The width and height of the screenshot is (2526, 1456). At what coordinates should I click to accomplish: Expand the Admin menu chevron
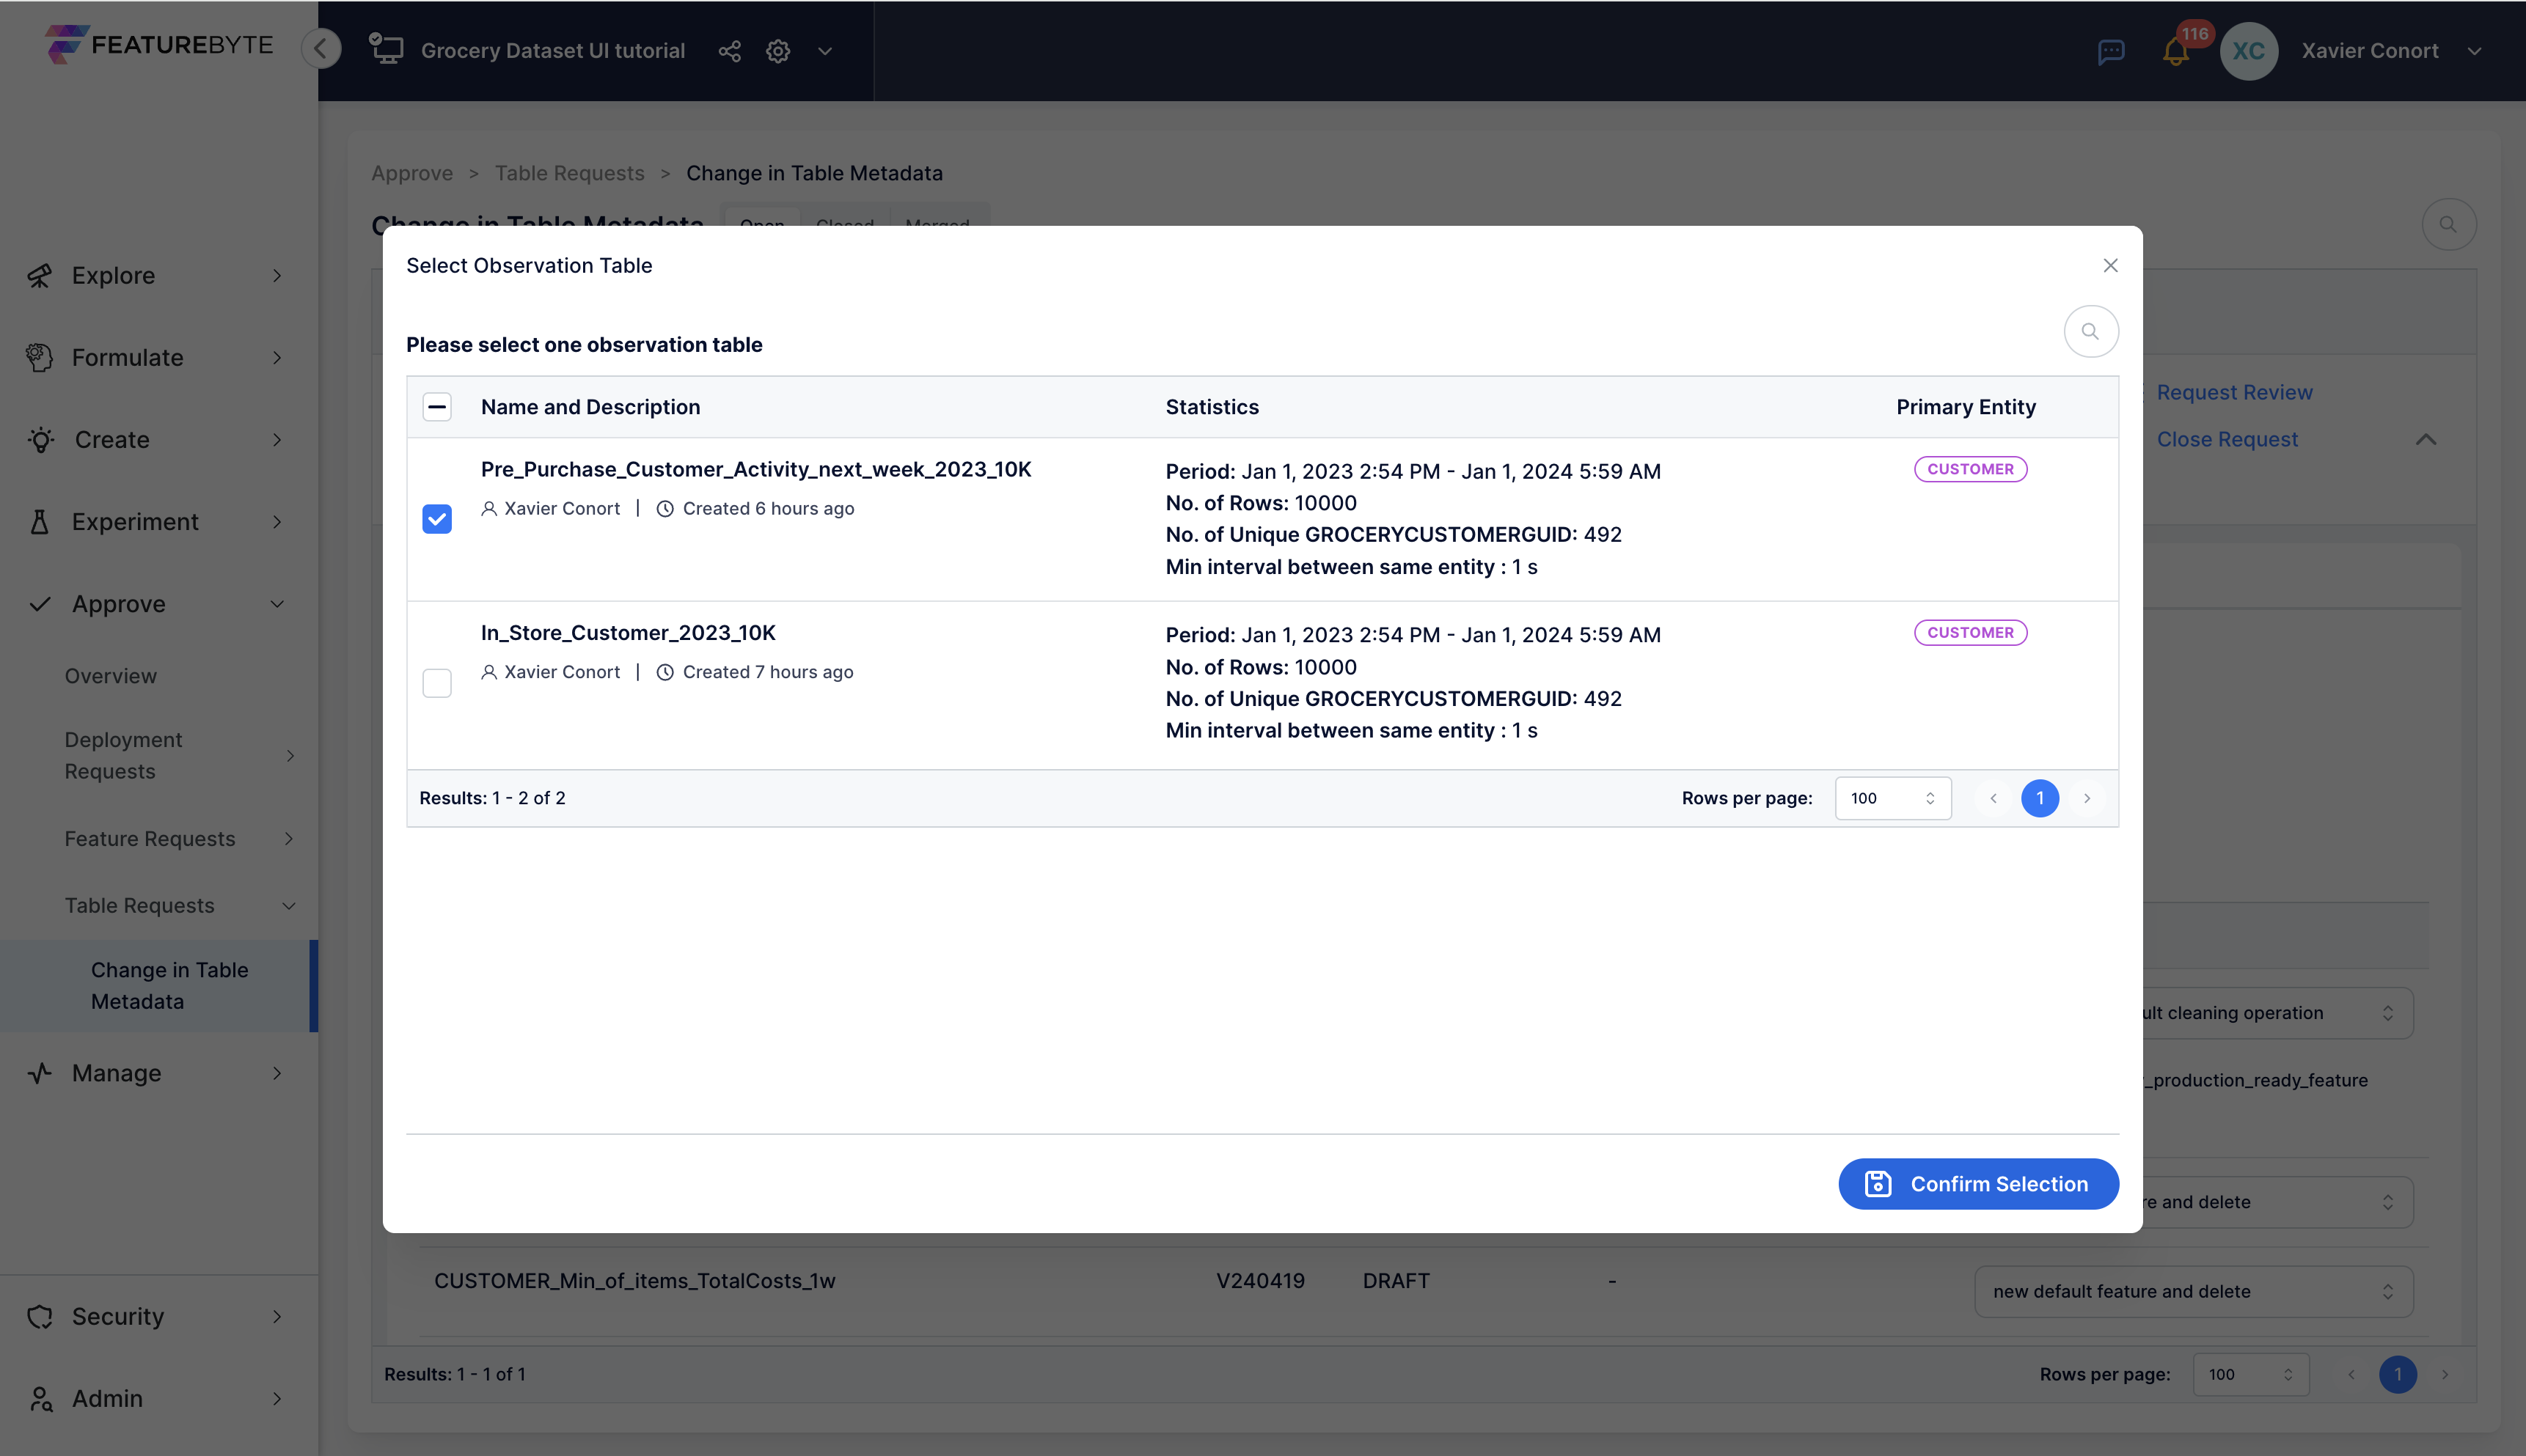click(277, 1398)
